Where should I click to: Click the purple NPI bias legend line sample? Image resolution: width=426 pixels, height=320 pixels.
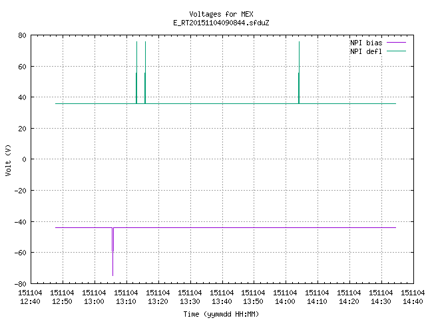click(396, 43)
